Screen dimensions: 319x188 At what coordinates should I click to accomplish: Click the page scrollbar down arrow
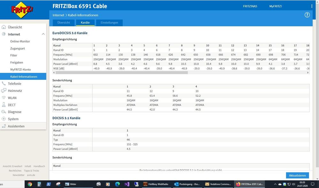pyautogui.click(x=317, y=179)
